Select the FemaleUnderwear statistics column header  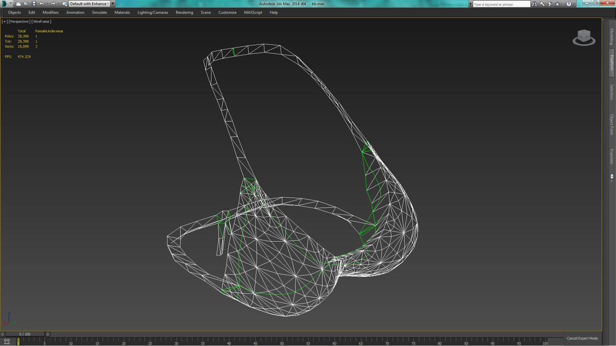[x=49, y=31]
